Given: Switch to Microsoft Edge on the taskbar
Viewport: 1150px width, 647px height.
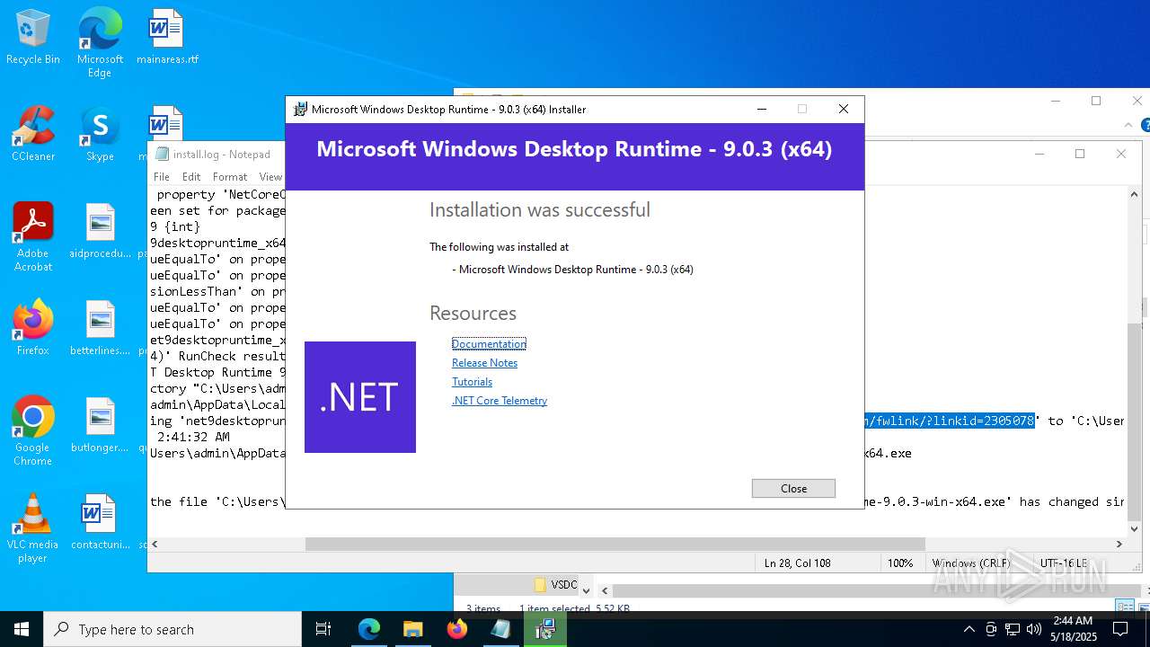Looking at the screenshot, I should pos(369,629).
